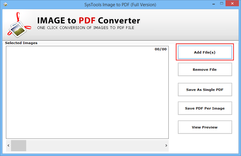
Task: Click the IMAGE to PDF Converter heading
Action: [x=89, y=20]
